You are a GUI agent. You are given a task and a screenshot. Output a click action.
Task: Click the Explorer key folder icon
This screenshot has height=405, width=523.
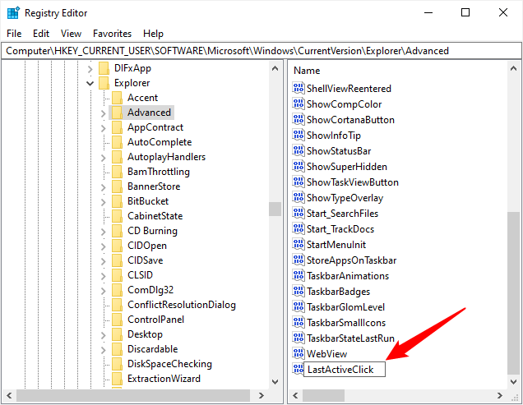[x=104, y=83]
